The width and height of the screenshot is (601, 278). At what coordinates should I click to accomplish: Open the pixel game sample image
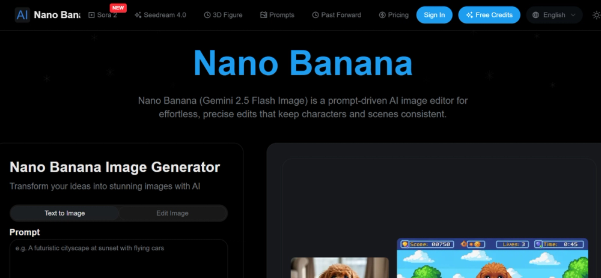click(492, 258)
